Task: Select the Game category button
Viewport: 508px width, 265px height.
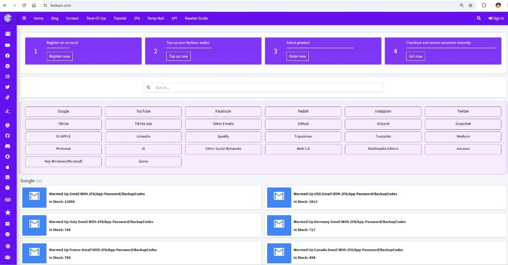Action: pos(143,162)
